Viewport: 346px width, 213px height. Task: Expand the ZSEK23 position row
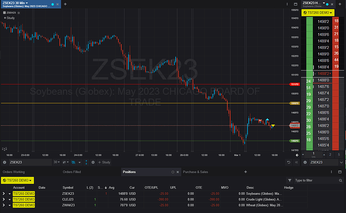(4, 193)
